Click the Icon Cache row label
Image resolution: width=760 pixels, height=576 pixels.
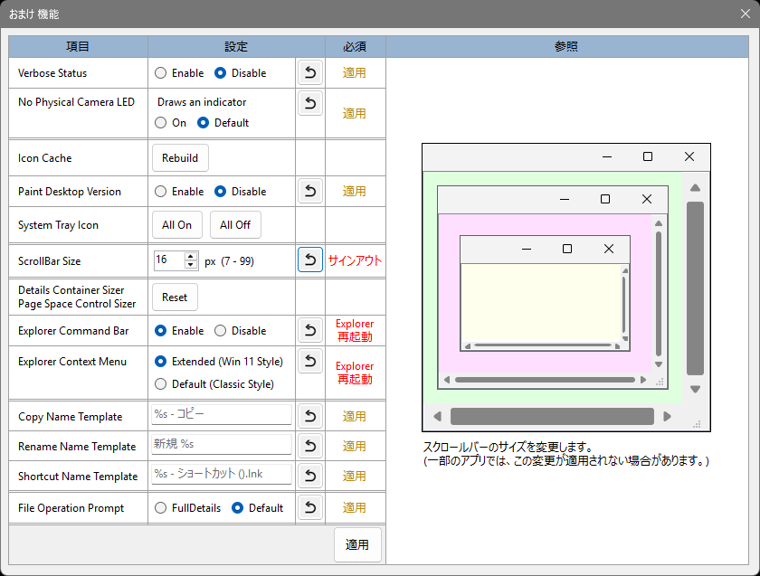[44, 158]
